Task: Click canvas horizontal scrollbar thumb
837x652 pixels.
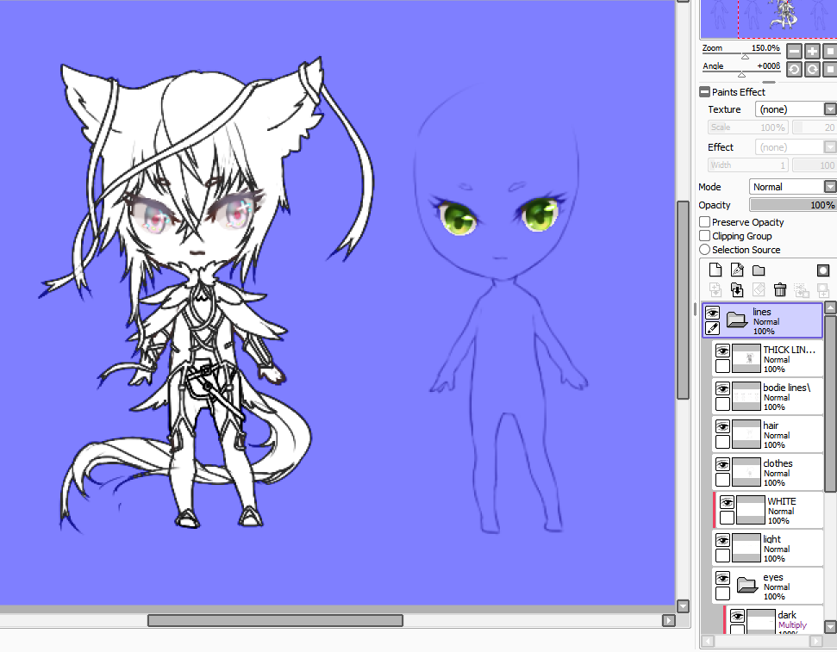Action: coord(275,620)
